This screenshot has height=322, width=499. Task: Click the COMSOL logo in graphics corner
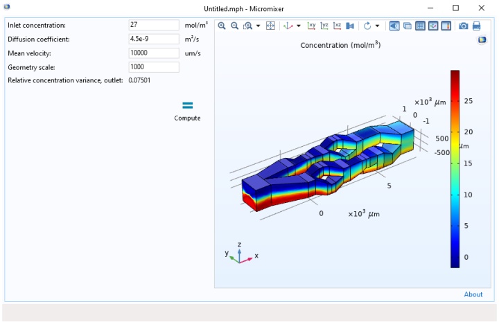point(482,39)
